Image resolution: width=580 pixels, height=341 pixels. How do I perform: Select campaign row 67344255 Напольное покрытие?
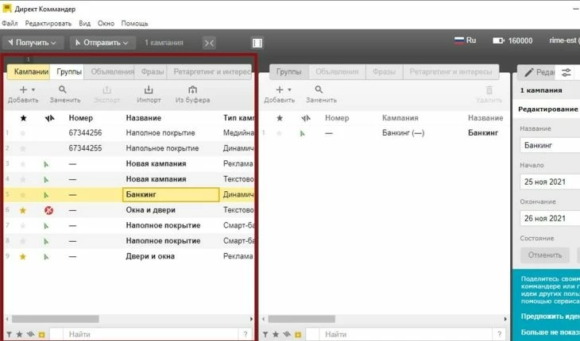(130, 148)
